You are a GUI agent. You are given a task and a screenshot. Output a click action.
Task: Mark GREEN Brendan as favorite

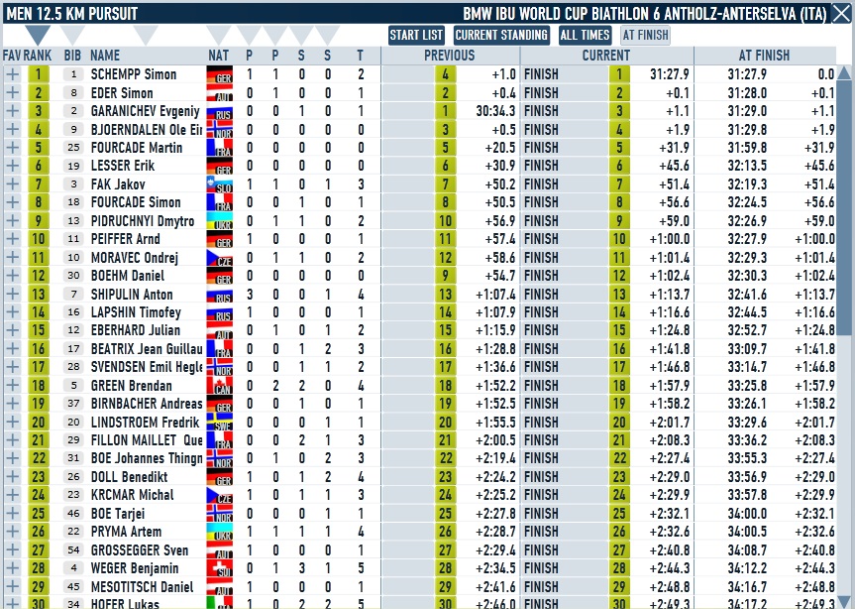point(12,385)
